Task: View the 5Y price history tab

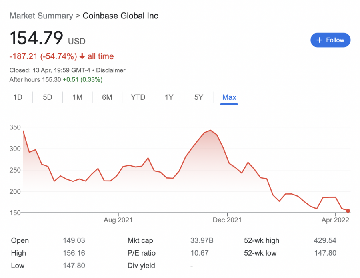Action: tap(199, 97)
